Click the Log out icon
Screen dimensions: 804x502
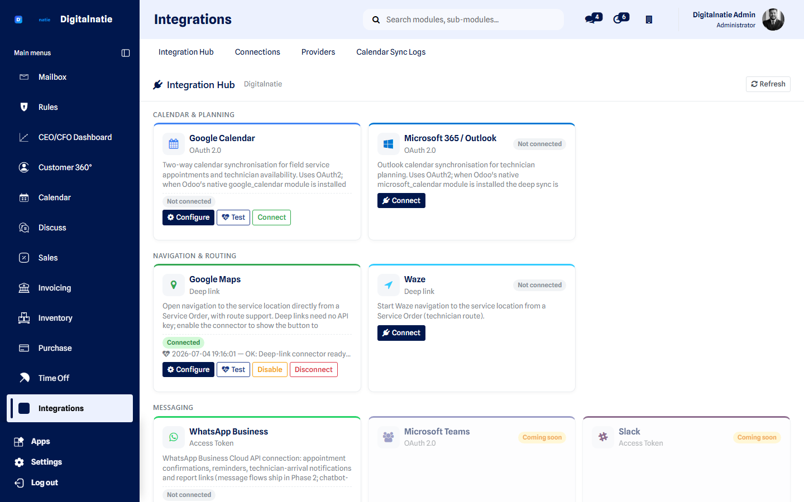(x=19, y=483)
